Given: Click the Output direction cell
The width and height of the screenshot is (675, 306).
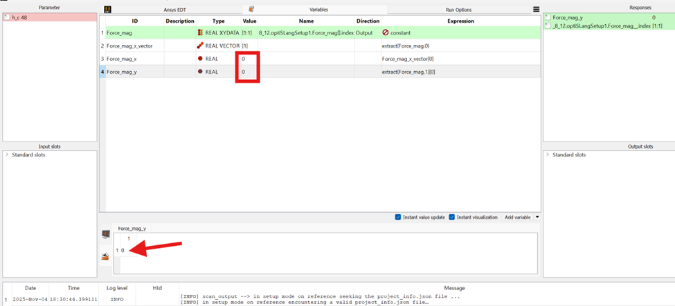Looking at the screenshot, I should point(368,32).
